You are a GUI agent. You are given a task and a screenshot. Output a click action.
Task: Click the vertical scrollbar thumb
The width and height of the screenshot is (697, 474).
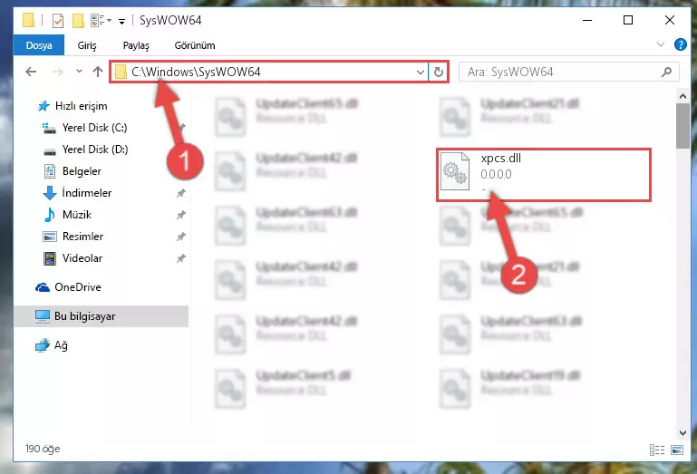tap(682, 126)
